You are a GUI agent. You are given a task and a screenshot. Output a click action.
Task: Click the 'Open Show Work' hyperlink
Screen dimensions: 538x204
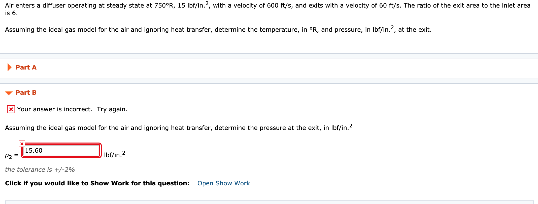coord(223,183)
